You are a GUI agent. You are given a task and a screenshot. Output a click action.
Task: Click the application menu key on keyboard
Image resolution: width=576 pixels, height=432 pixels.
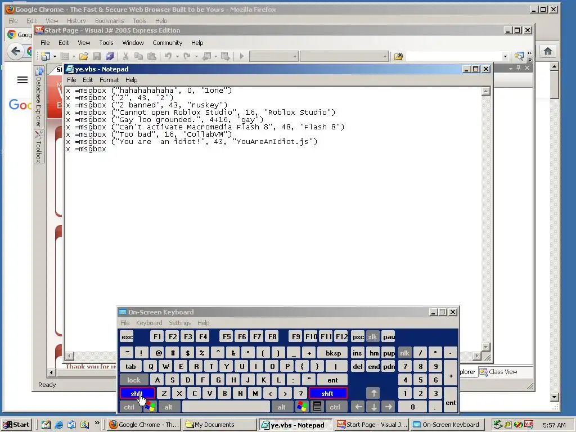[x=317, y=407]
